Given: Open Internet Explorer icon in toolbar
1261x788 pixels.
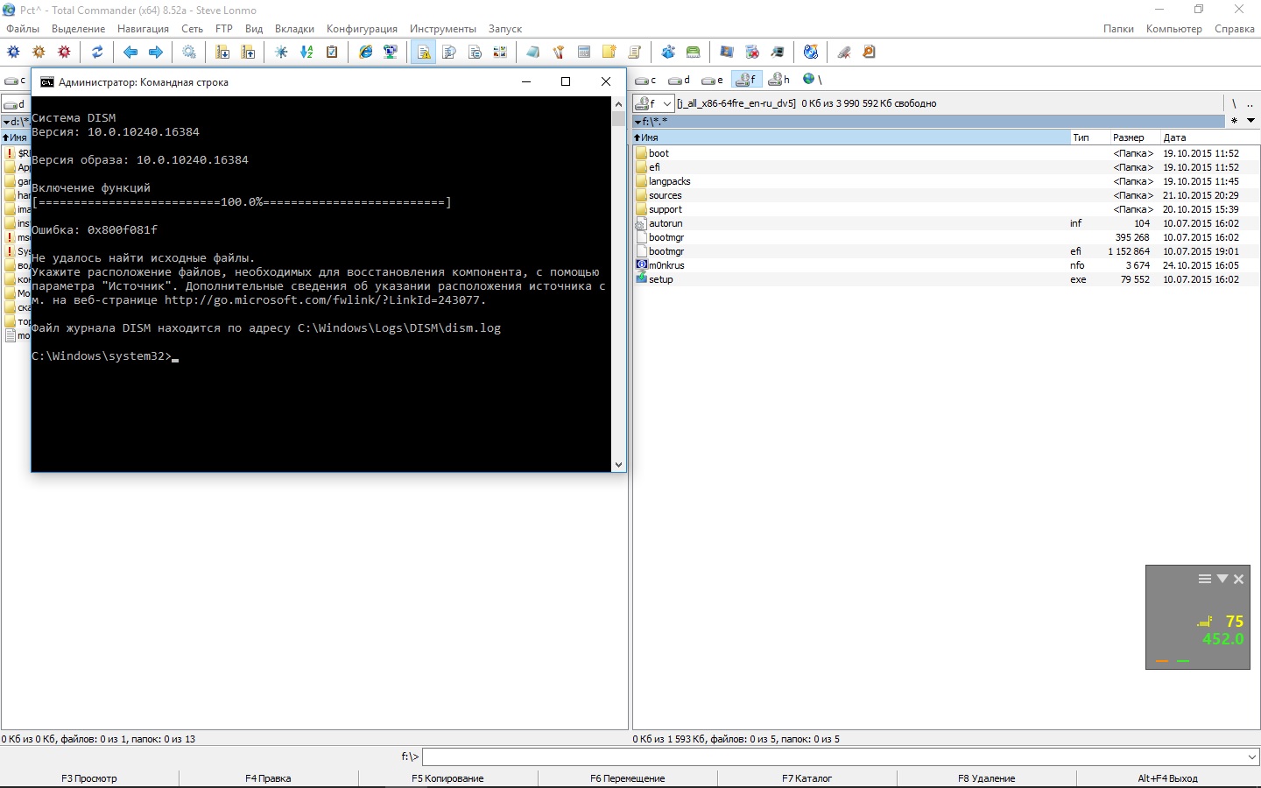Looking at the screenshot, I should point(366,53).
